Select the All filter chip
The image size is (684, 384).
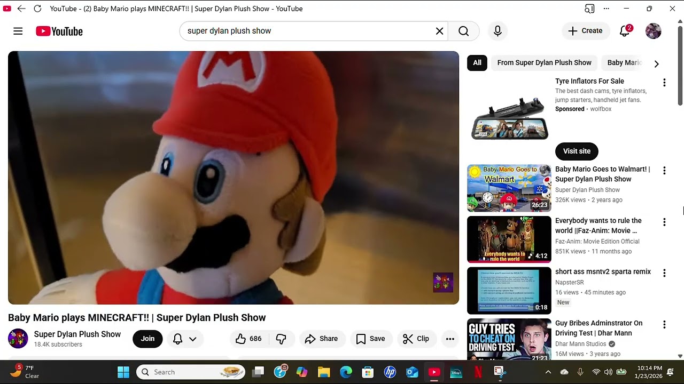point(477,63)
